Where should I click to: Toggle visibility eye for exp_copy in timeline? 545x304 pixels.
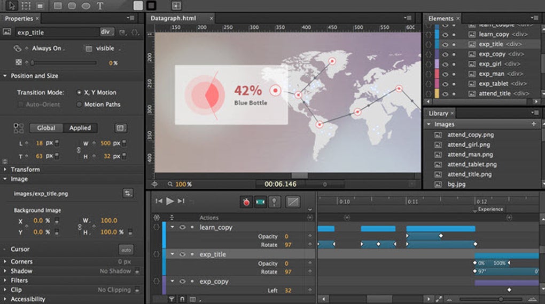tap(182, 282)
